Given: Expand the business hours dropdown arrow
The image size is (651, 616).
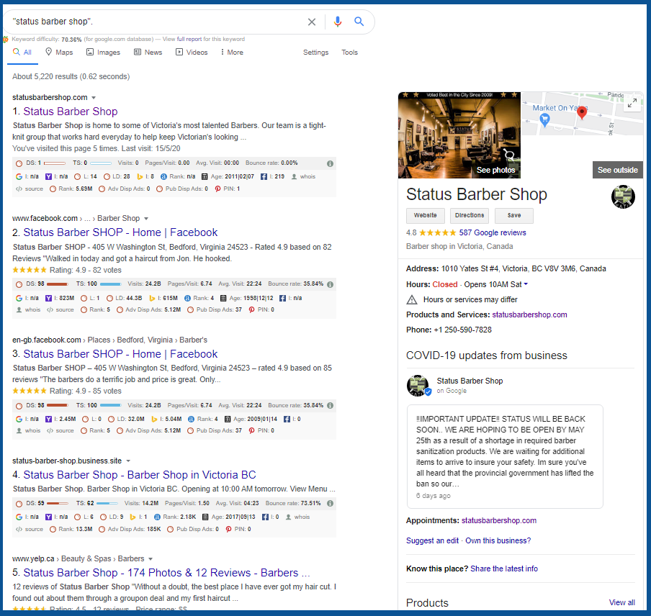Looking at the screenshot, I should pos(526,284).
